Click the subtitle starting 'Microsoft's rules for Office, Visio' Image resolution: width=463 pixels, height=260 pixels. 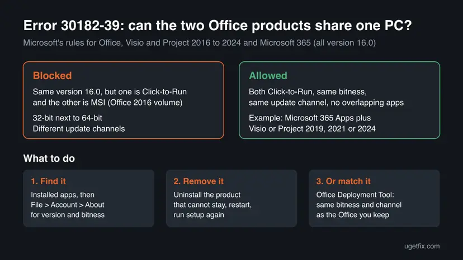pyautogui.click(x=199, y=43)
